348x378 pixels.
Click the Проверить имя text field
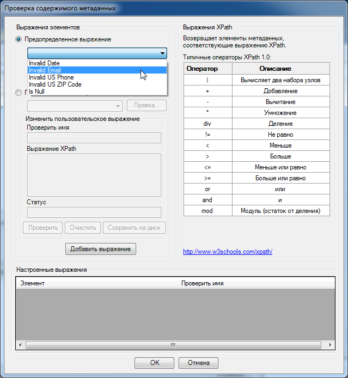coord(94,138)
